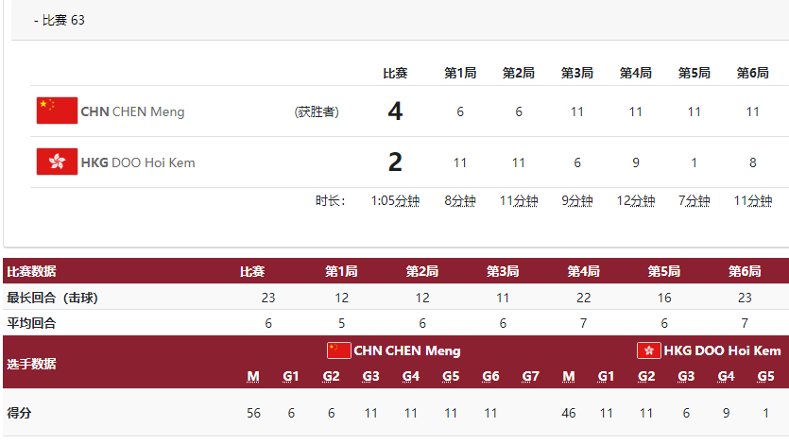This screenshot has height=444, width=789.
Task: Click the 最长回合 (击球) row label
Action: [x=52, y=298]
